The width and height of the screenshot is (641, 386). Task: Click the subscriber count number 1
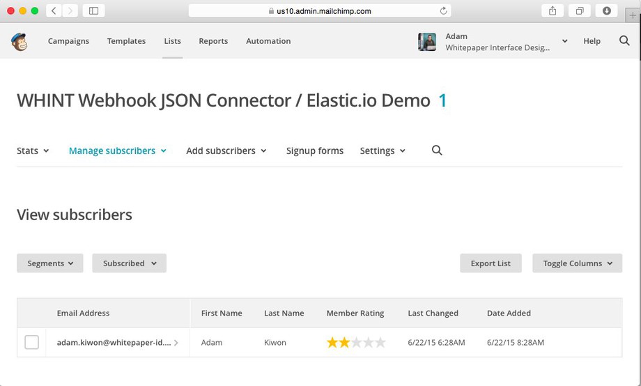442,100
